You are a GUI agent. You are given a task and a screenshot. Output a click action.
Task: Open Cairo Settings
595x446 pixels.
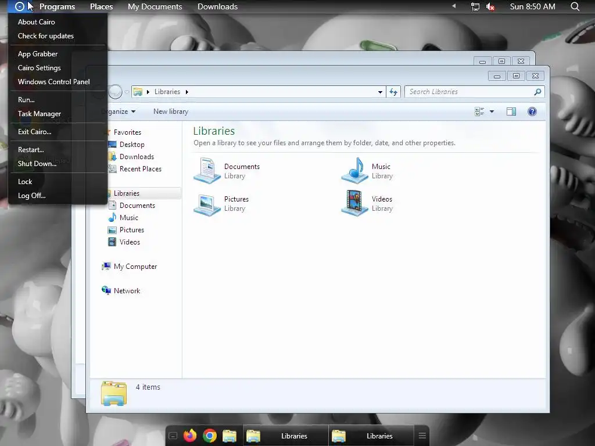tap(58, 68)
